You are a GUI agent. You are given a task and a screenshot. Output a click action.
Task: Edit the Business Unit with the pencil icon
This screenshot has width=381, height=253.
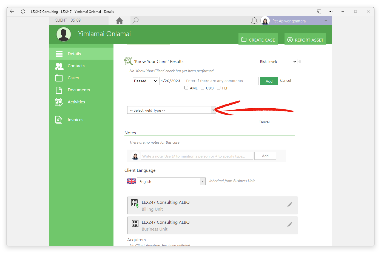coord(290,225)
